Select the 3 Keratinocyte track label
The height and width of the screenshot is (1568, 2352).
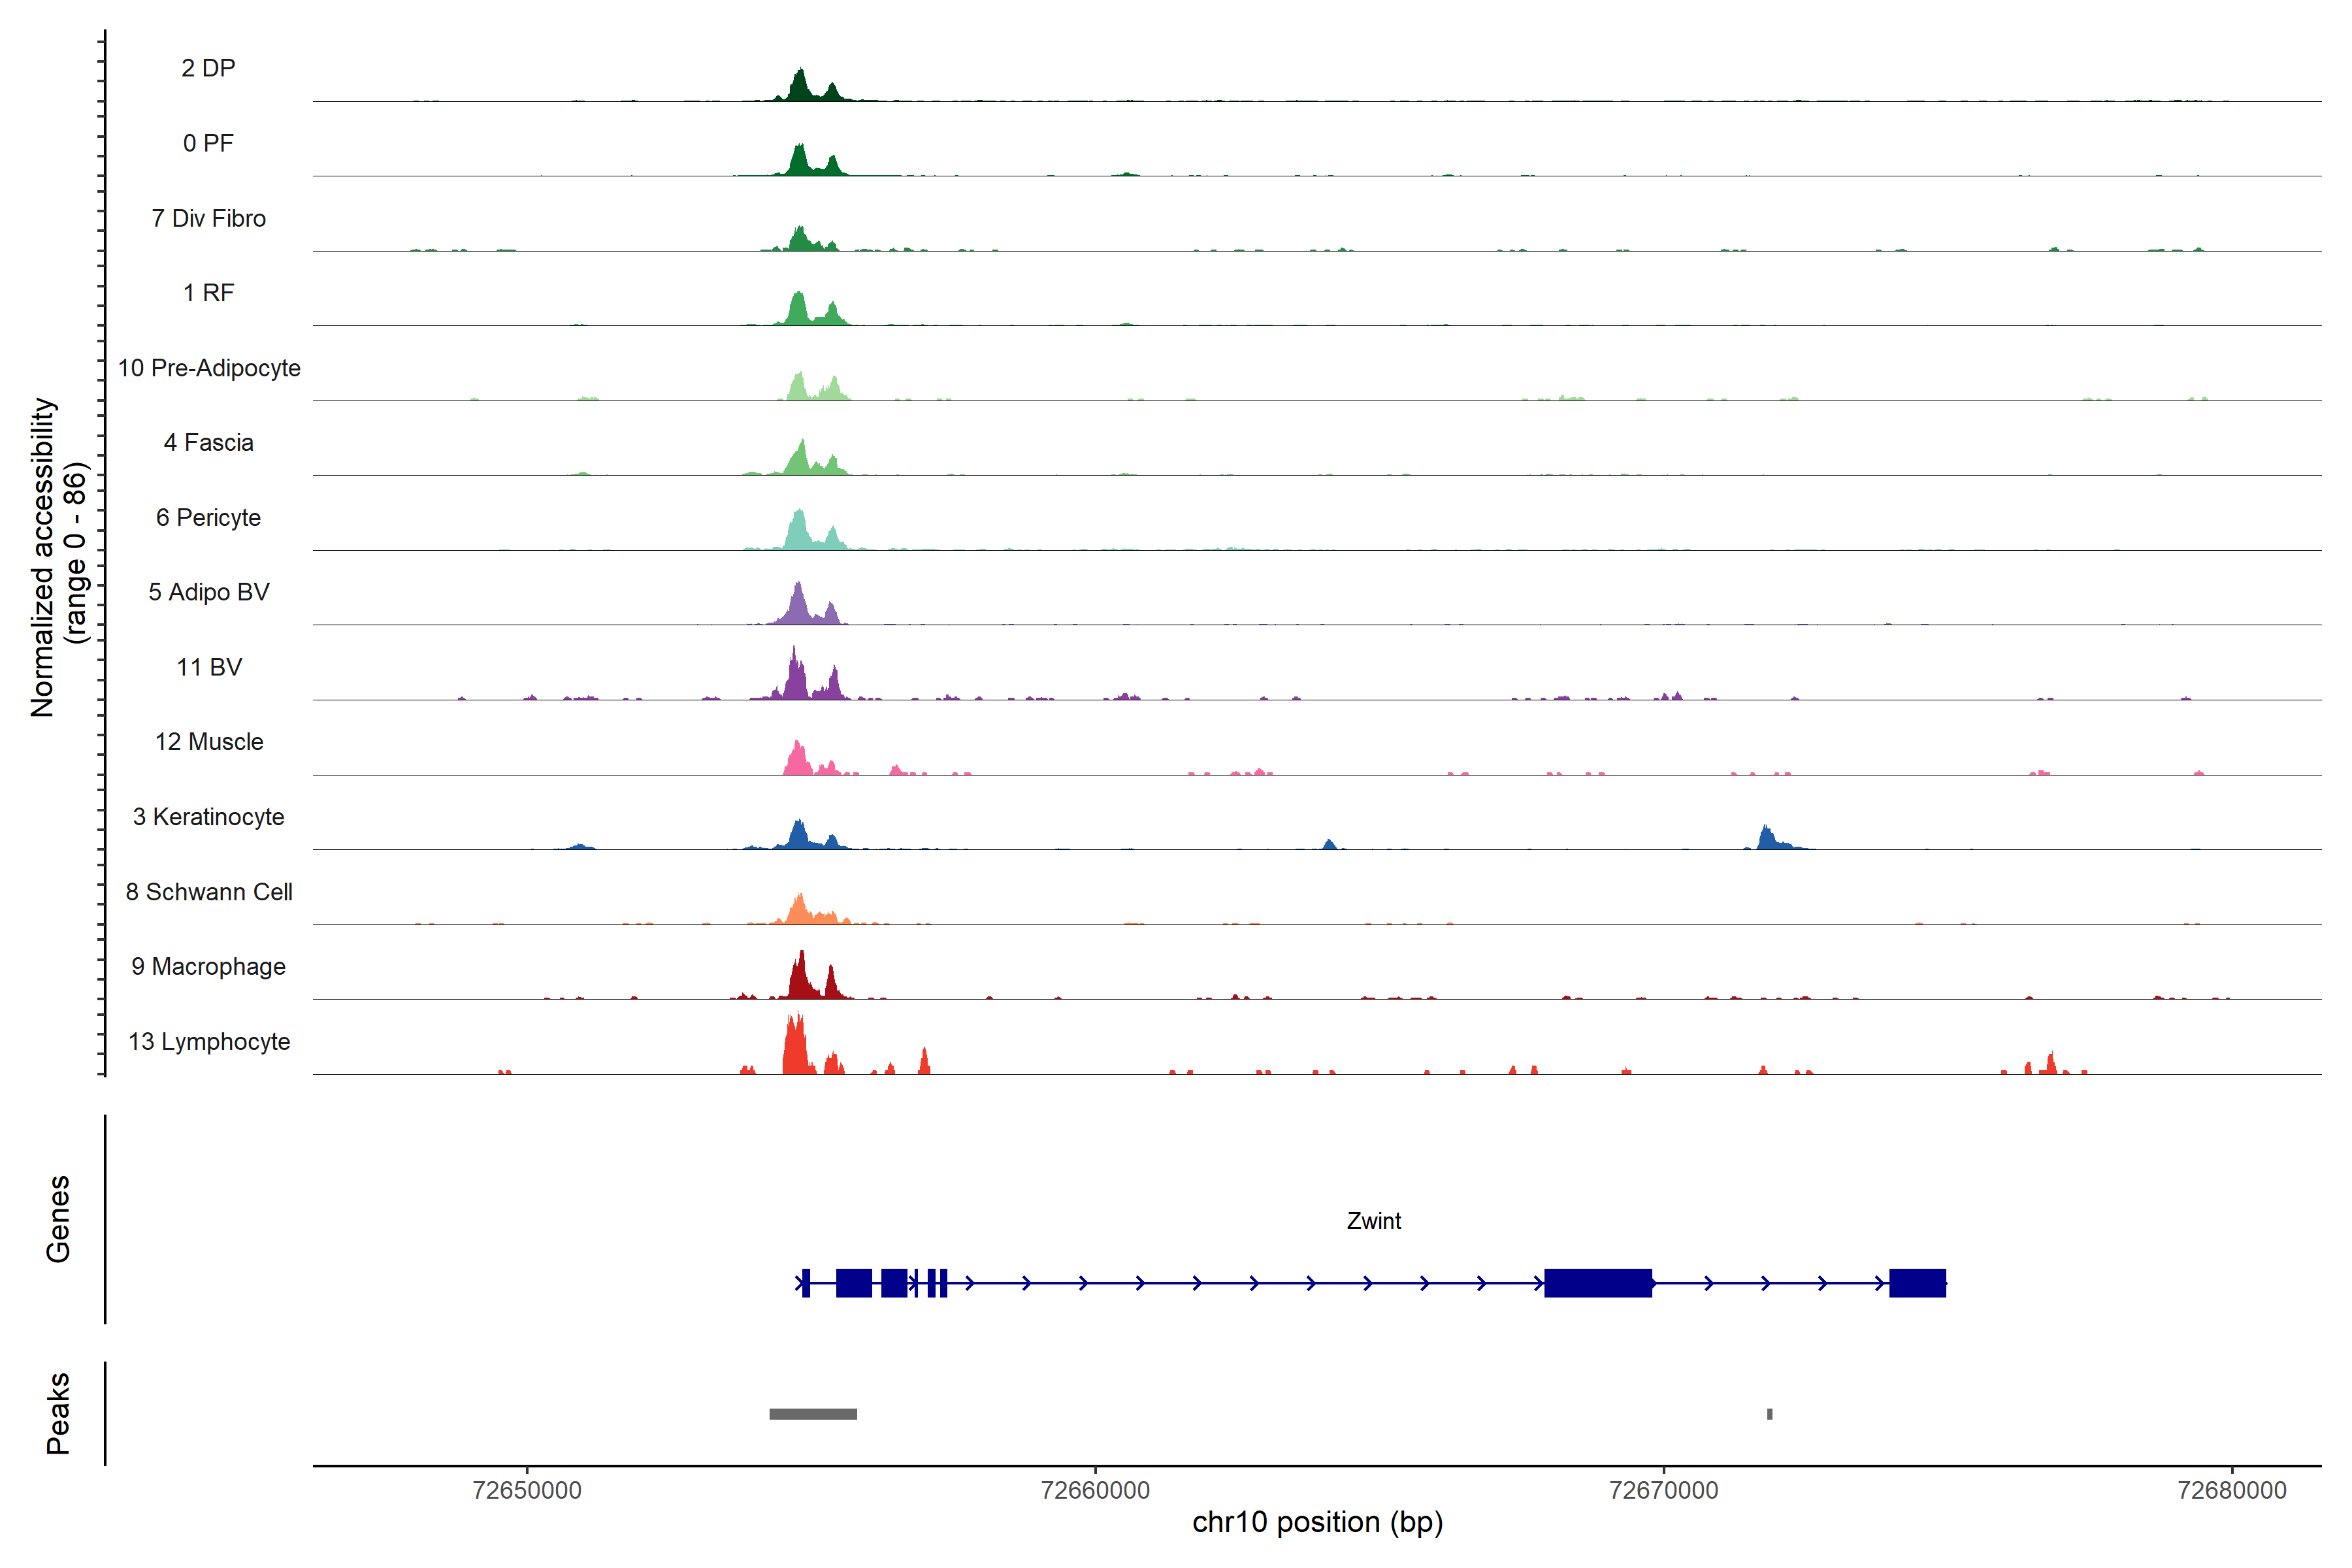click(x=208, y=817)
